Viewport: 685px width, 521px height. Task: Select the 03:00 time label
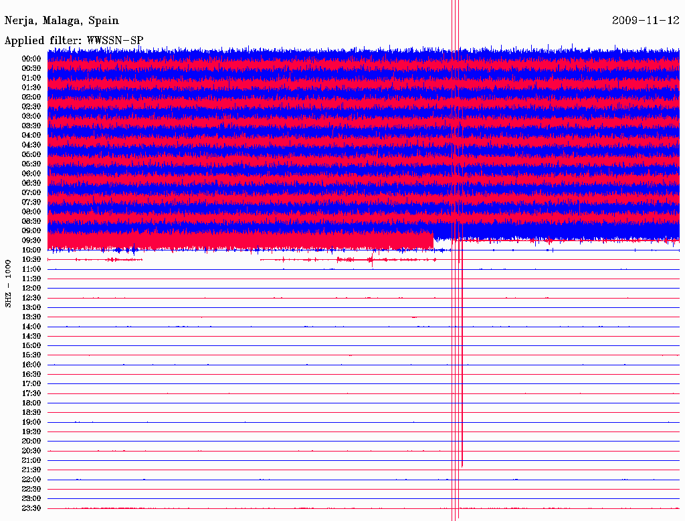(31, 116)
